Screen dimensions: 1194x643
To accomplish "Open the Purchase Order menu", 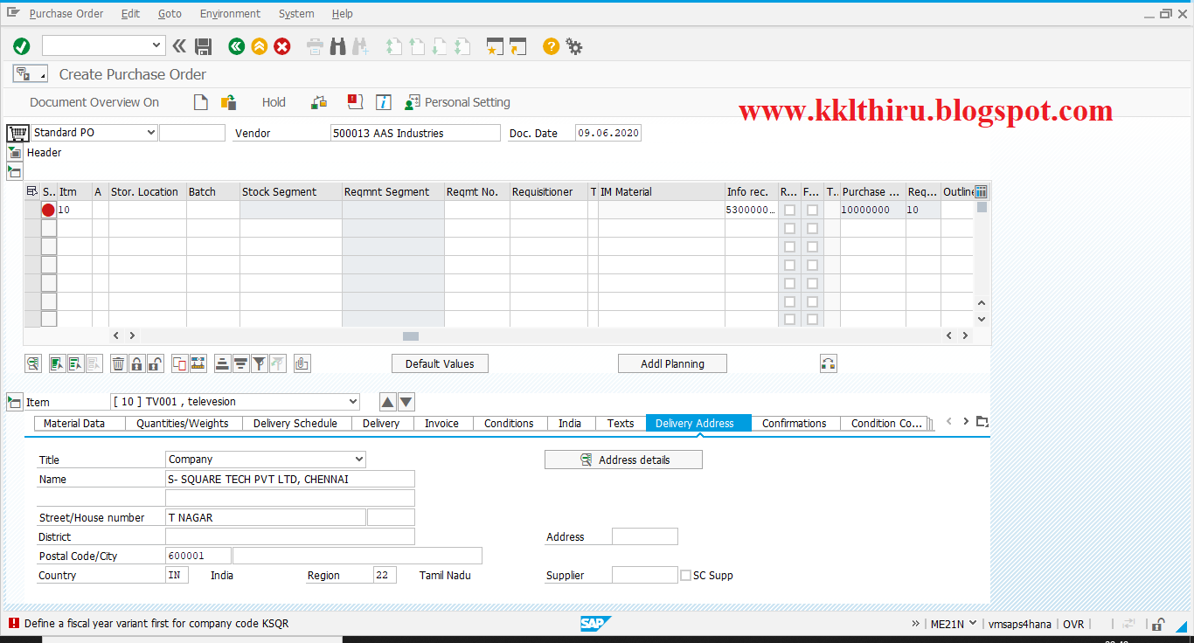I will (x=66, y=14).
